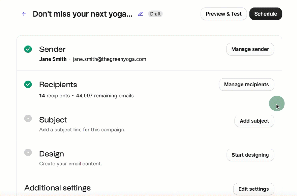This screenshot has height=196, width=297.
Task: Click the Subject section heading
Action: point(53,120)
